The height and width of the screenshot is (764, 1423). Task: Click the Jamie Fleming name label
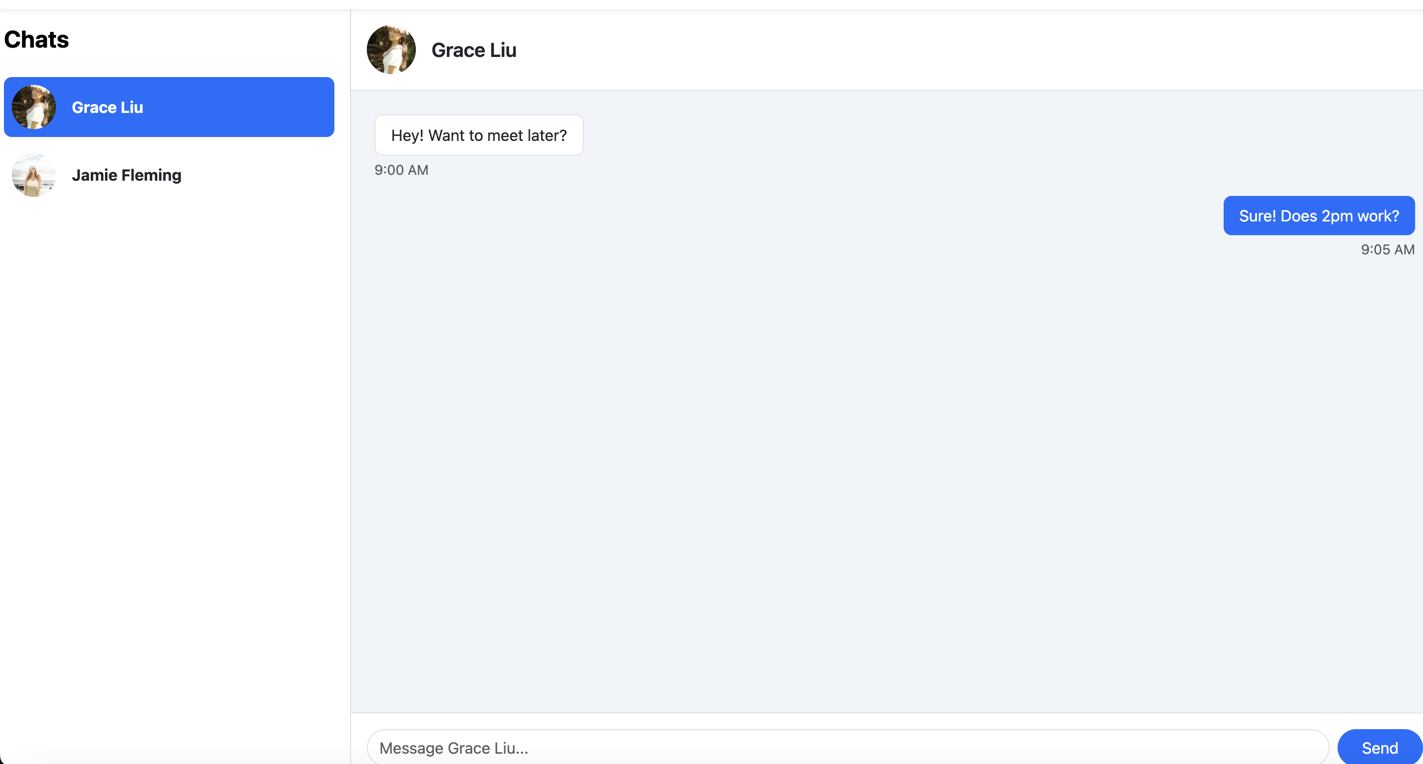tap(127, 175)
